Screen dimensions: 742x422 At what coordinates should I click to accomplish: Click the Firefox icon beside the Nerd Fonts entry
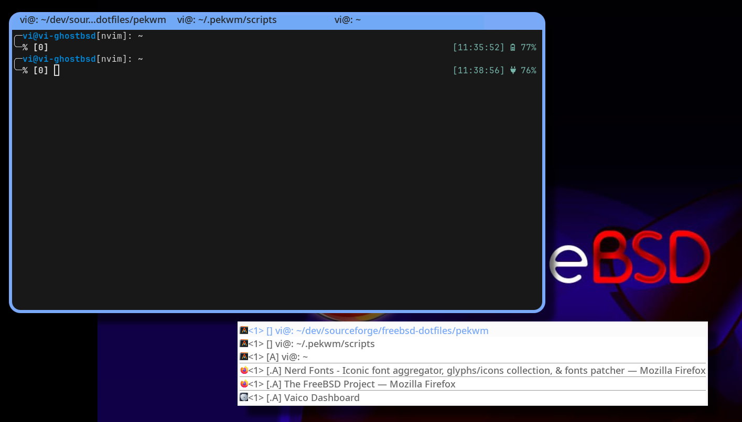point(244,370)
